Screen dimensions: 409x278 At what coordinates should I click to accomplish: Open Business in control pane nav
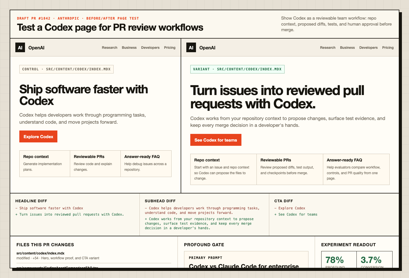click(x=129, y=48)
